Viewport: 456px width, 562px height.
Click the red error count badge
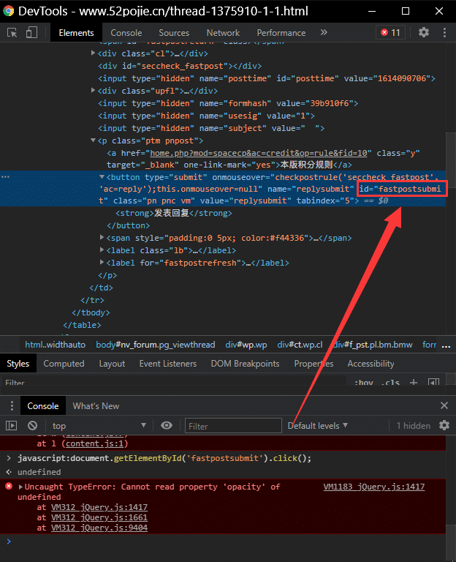click(x=389, y=32)
